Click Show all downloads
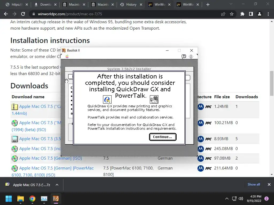The image size is (274, 205). (254, 184)
